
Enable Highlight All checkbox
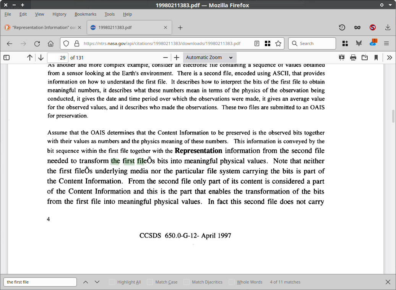coord(112,282)
